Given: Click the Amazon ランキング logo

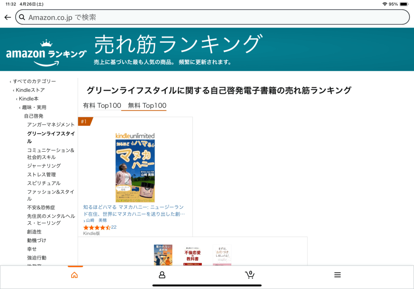Looking at the screenshot, I should click(46, 53).
